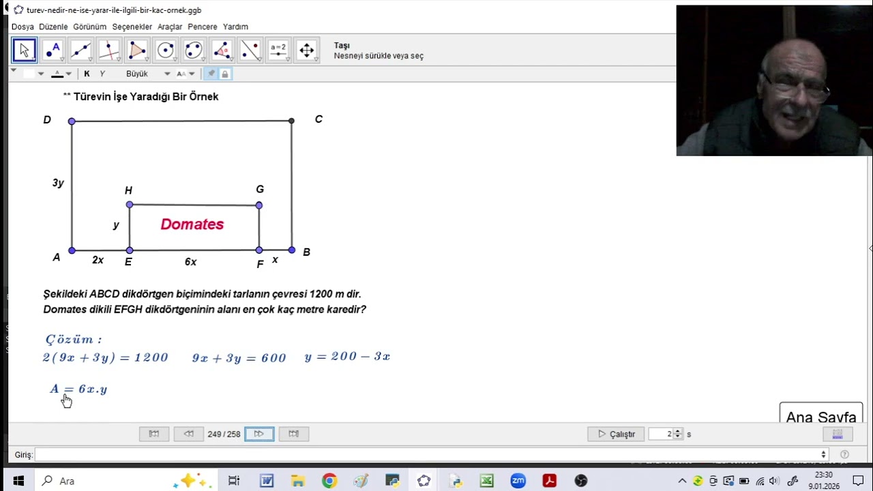Viewport: 873px width, 491px height.
Task: Open the AA text size dropdown arrow
Action: point(192,74)
